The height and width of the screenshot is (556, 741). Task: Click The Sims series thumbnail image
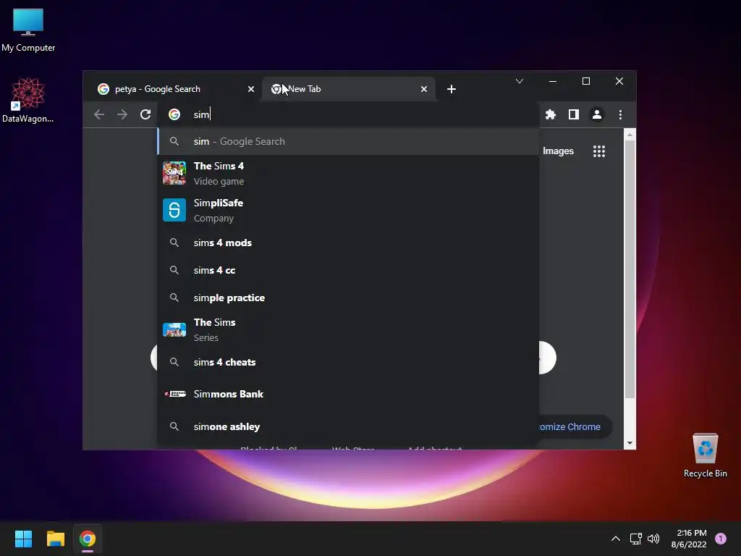(x=174, y=329)
